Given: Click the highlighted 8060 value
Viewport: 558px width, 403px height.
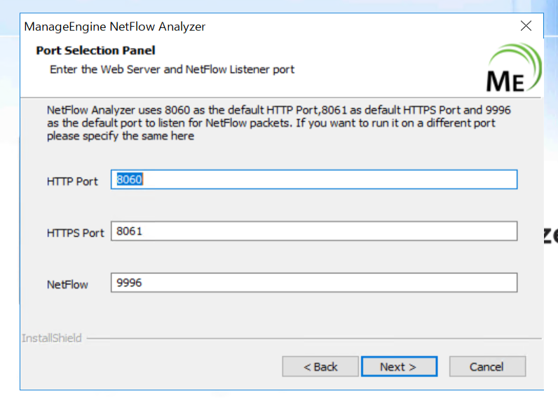Looking at the screenshot, I should (x=130, y=179).
